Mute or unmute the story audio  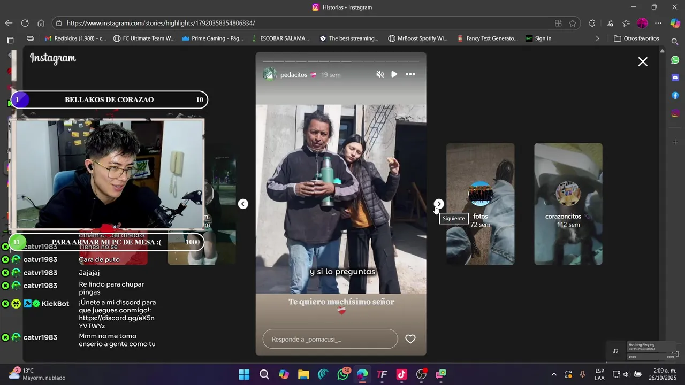(380, 74)
